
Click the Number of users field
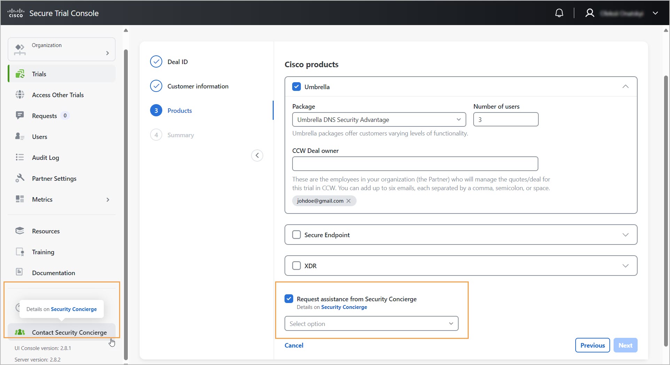point(506,119)
